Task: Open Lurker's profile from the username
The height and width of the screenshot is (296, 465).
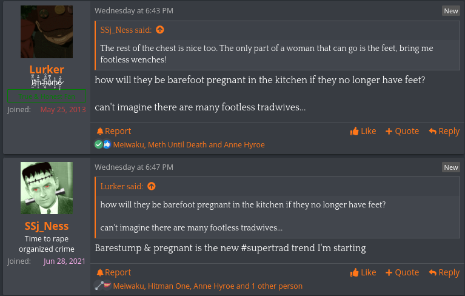Action: [47, 69]
